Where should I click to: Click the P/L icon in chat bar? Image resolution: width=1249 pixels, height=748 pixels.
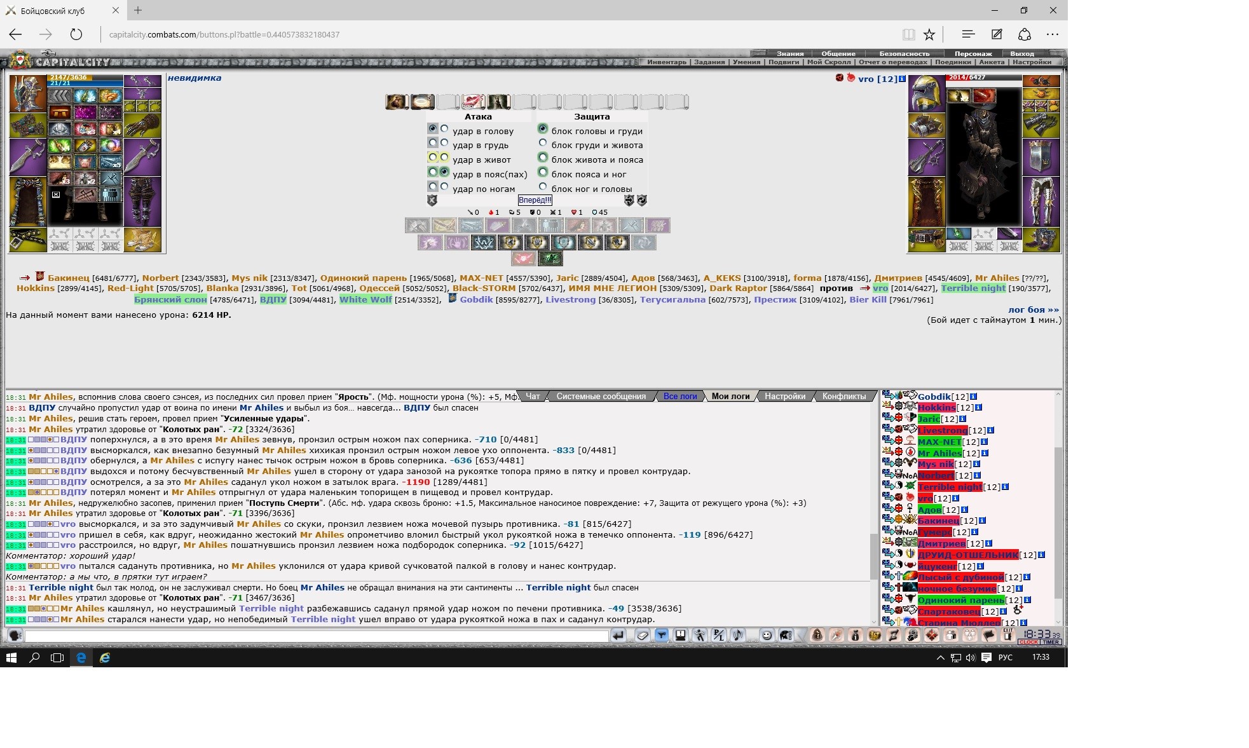[719, 636]
